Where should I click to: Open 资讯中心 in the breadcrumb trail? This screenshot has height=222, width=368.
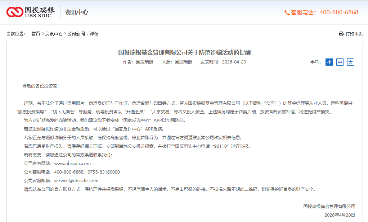click(x=54, y=34)
